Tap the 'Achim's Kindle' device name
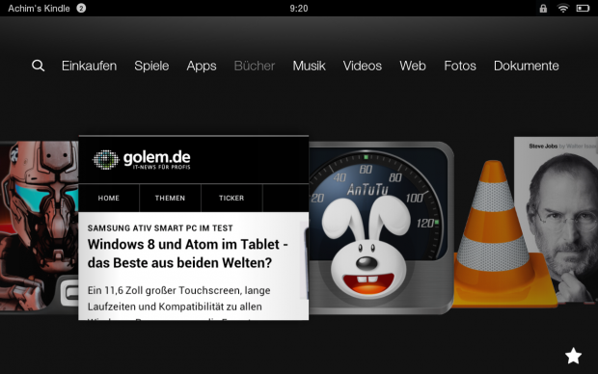The width and height of the screenshot is (598, 374). point(39,9)
